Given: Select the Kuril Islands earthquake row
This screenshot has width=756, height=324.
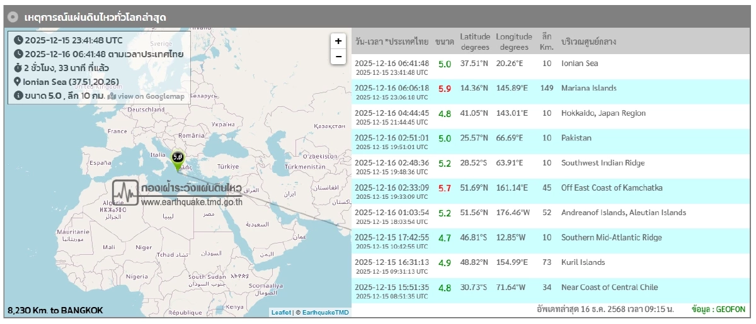Looking at the screenshot, I should [551, 266].
